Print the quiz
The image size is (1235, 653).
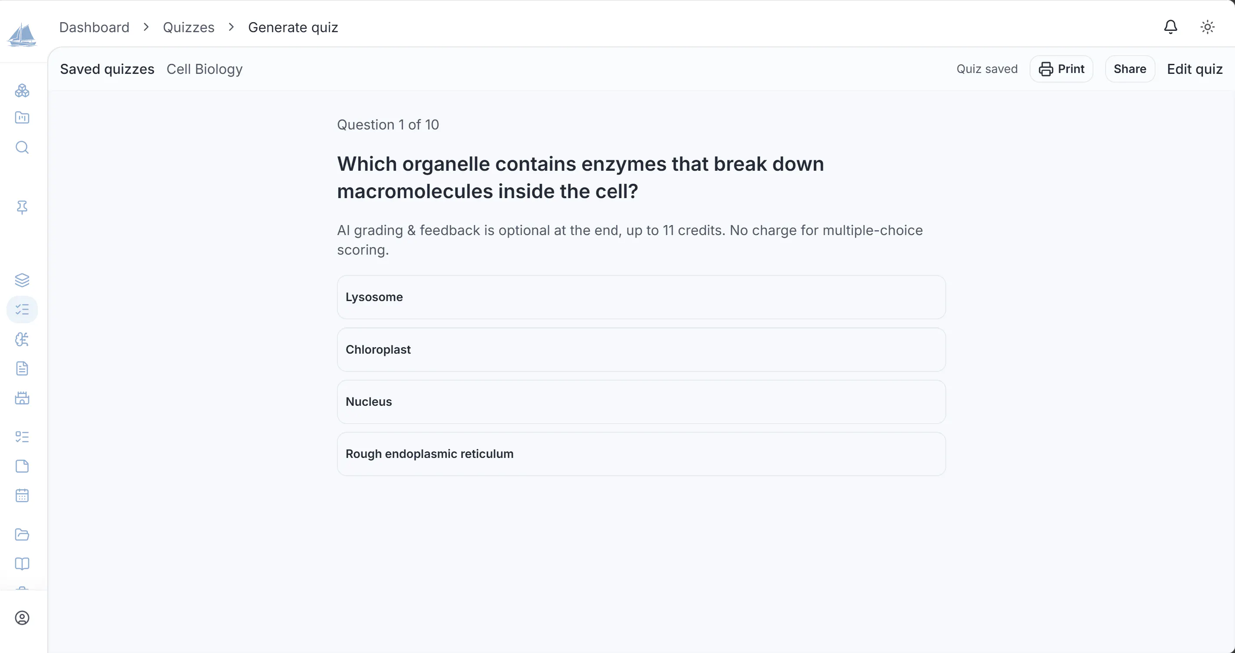point(1061,69)
